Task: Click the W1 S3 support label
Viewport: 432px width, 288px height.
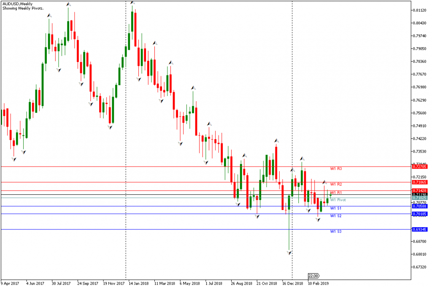Action: [335, 231]
